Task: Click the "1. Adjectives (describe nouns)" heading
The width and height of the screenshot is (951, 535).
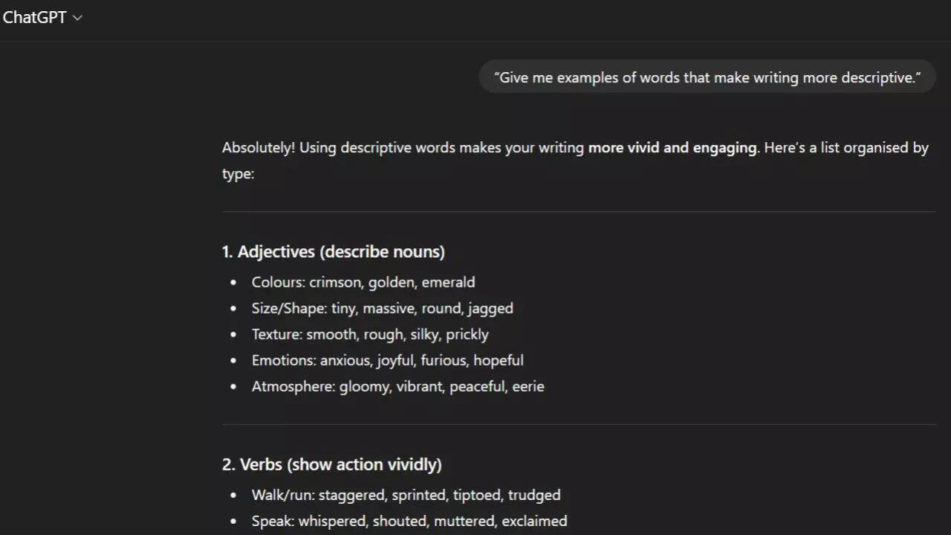Action: click(x=333, y=252)
